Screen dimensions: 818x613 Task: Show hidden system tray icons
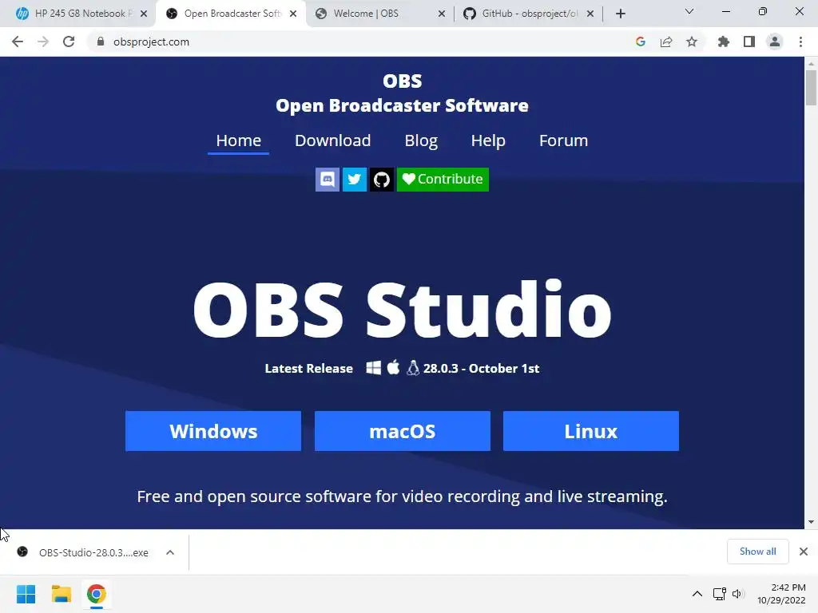click(x=697, y=594)
